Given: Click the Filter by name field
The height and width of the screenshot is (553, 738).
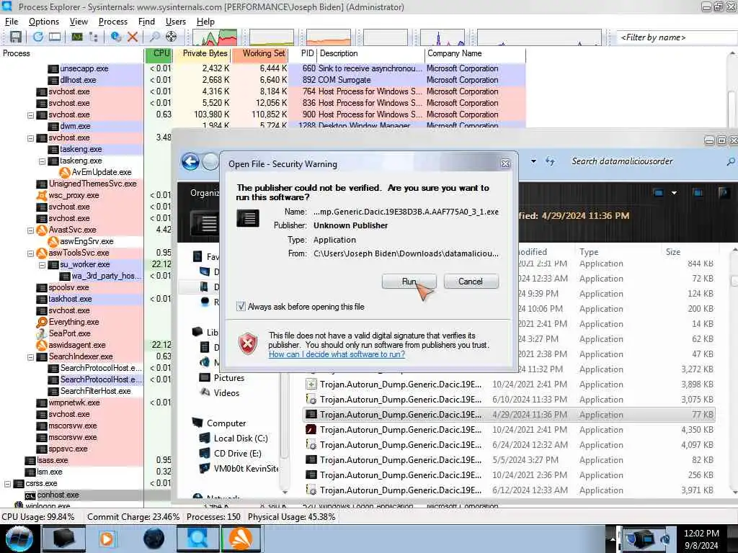Looking at the screenshot, I should (x=677, y=37).
